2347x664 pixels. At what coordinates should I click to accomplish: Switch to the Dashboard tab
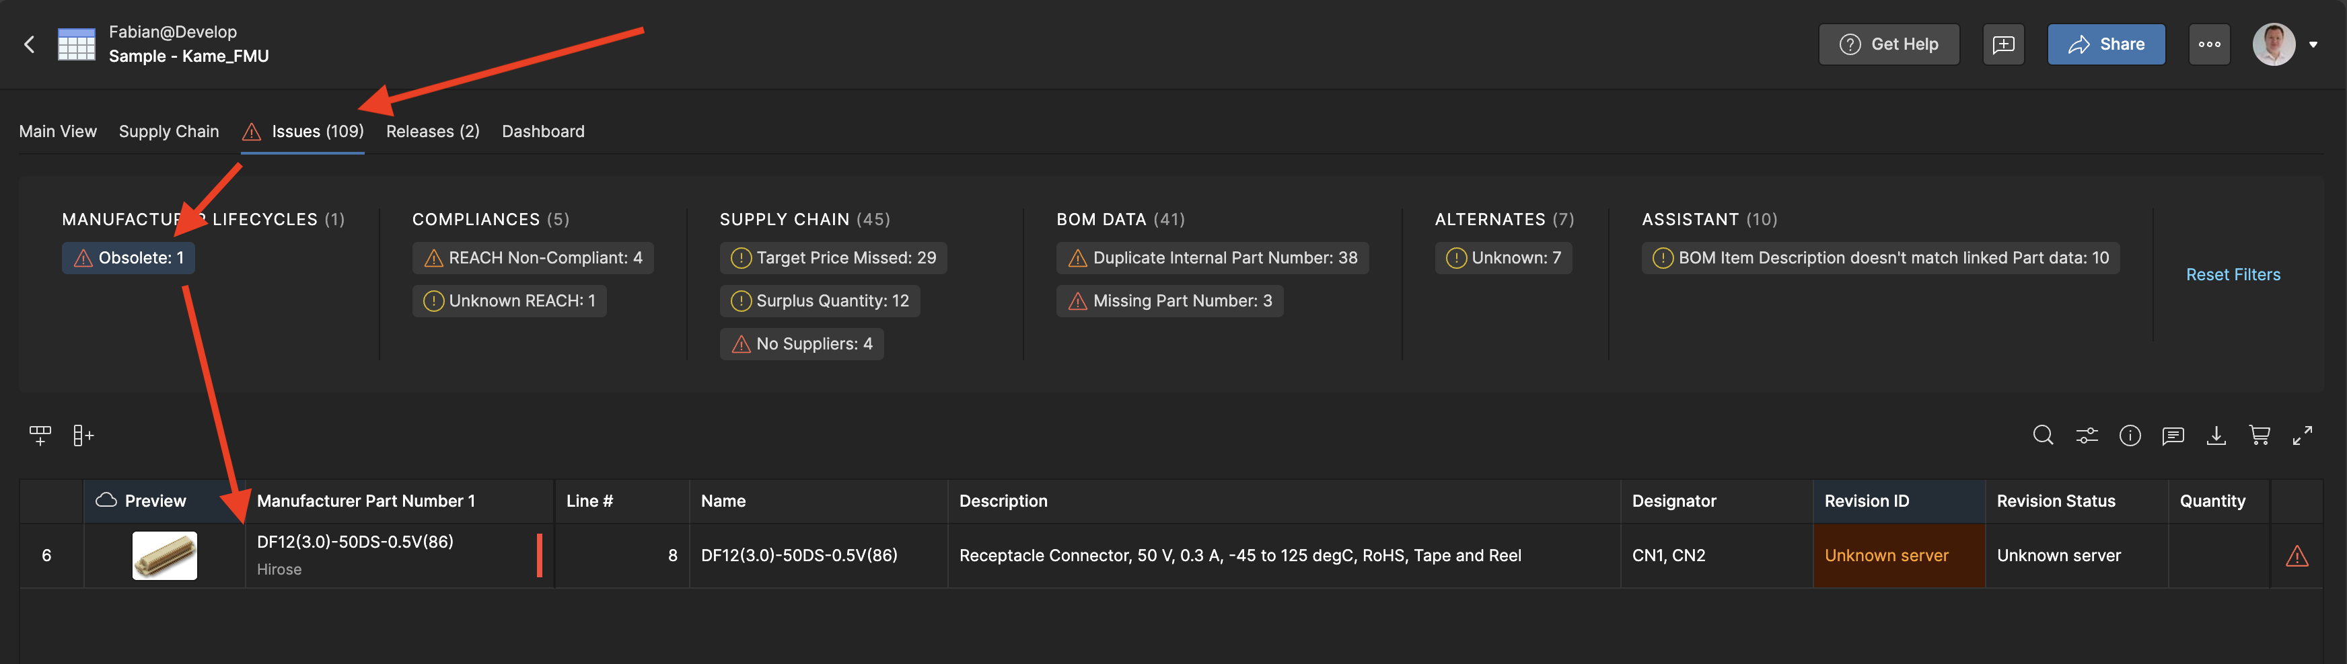click(x=543, y=131)
